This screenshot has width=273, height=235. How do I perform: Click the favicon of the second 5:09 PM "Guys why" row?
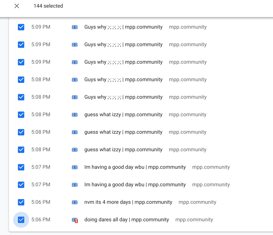75,45
